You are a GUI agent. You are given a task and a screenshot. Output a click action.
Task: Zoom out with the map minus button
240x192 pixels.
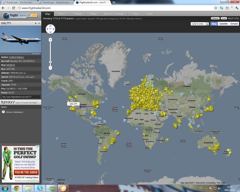tap(50, 67)
